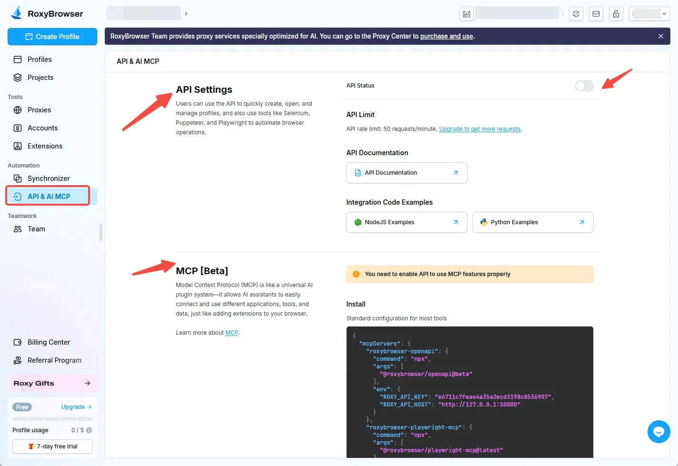
Task: Click the profile usage progress bar
Action: click(x=52, y=419)
